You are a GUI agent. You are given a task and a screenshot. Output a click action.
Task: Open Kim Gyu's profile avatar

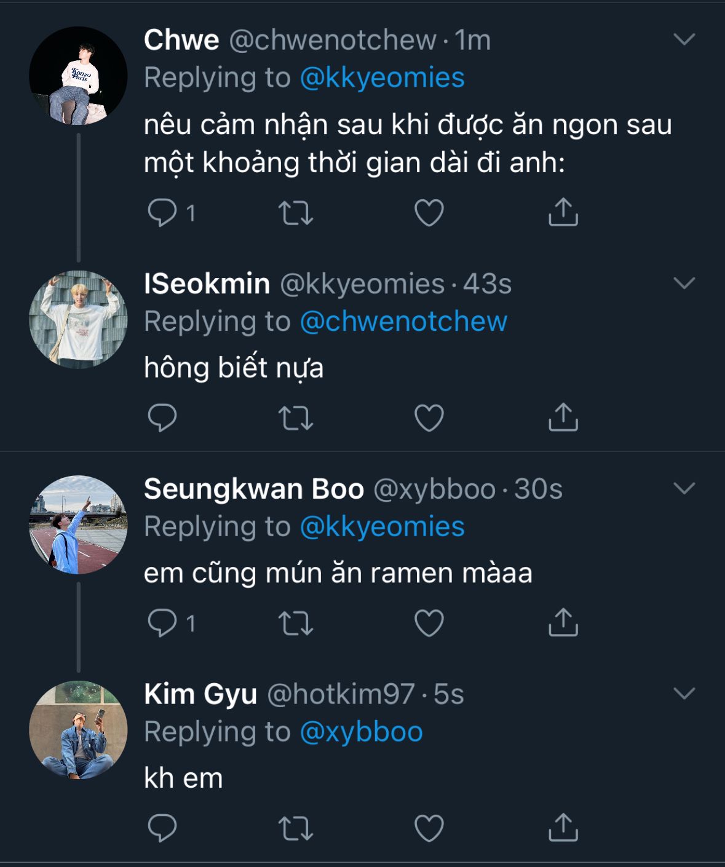coord(78,730)
